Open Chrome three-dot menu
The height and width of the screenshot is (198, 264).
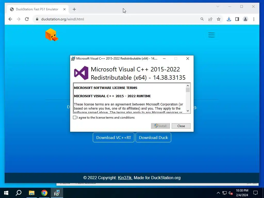tap(254, 19)
